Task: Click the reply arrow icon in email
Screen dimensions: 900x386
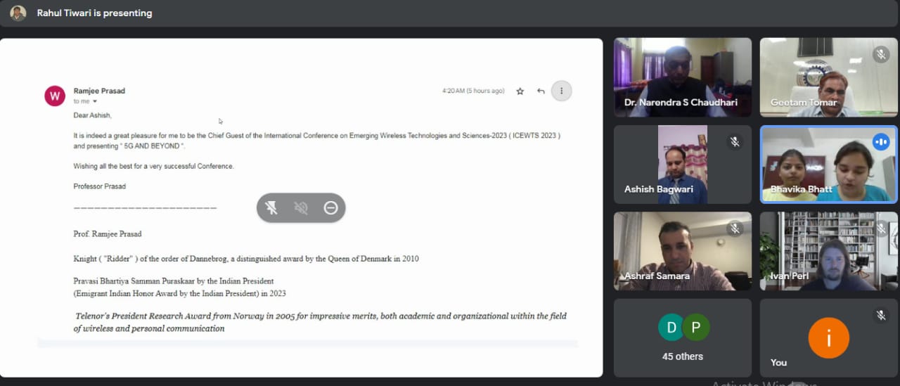Action: tap(541, 91)
